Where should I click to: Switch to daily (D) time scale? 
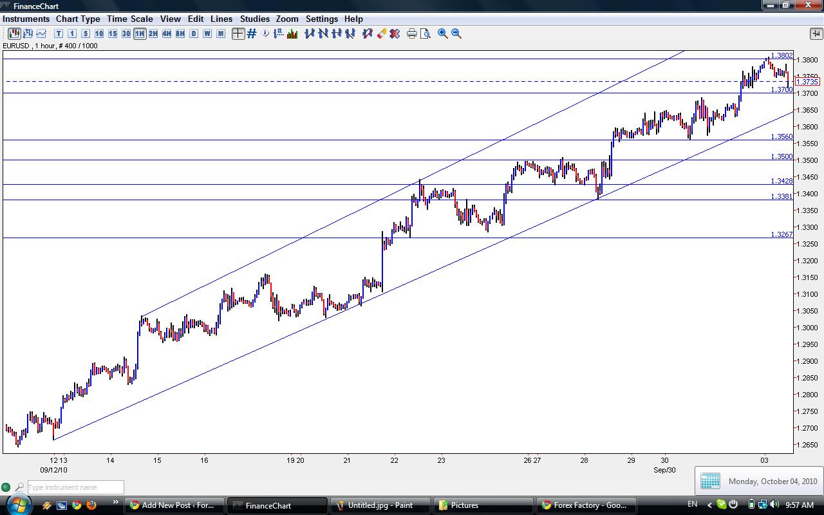click(194, 33)
